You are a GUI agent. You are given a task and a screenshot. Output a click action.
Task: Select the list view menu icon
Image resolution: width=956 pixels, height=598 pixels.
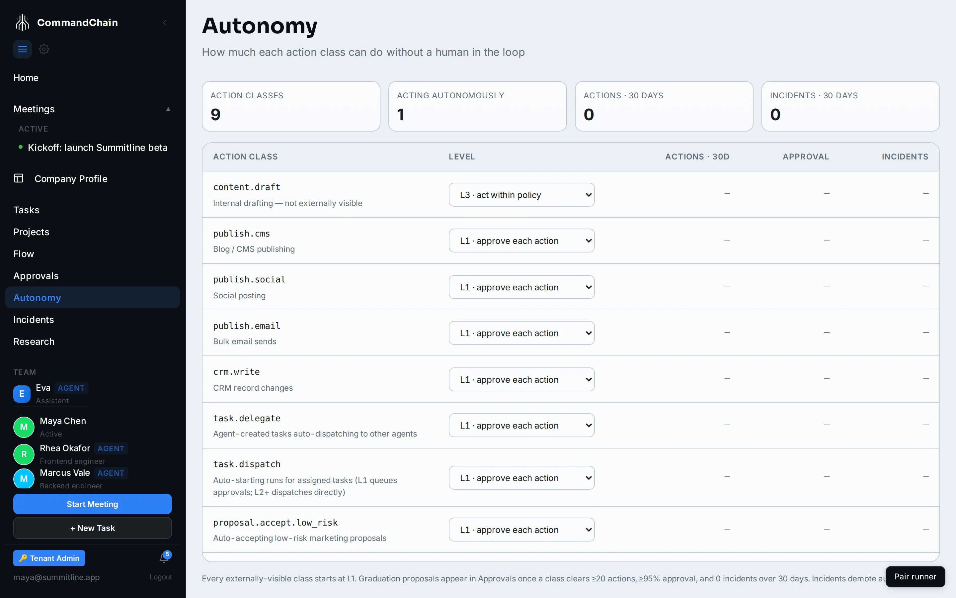[23, 50]
